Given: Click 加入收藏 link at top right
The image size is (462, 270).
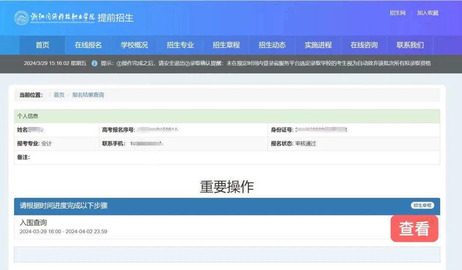Looking at the screenshot, I should click(428, 13).
